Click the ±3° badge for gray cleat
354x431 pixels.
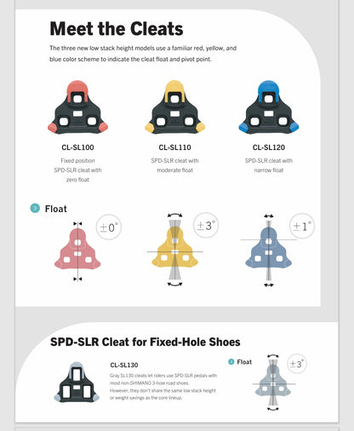297,364
